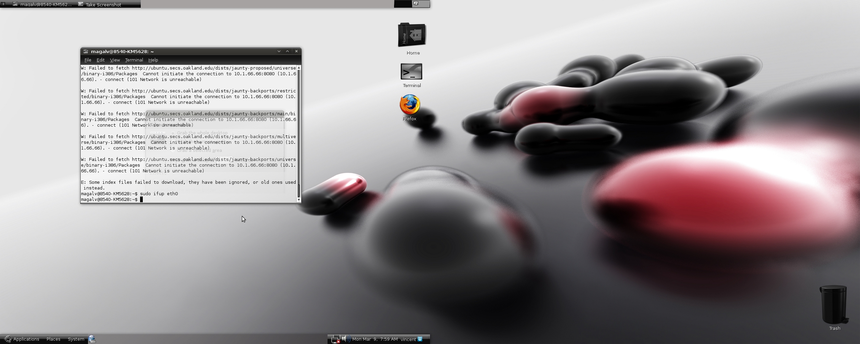Launch the Terminal desktop shortcut
This screenshot has height=344, width=860.
pyautogui.click(x=411, y=72)
